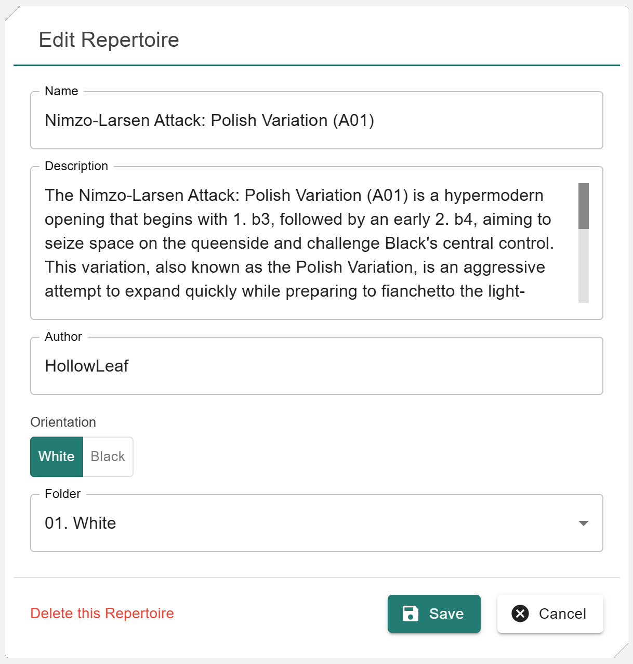Cancel editing the repertoire

point(550,614)
